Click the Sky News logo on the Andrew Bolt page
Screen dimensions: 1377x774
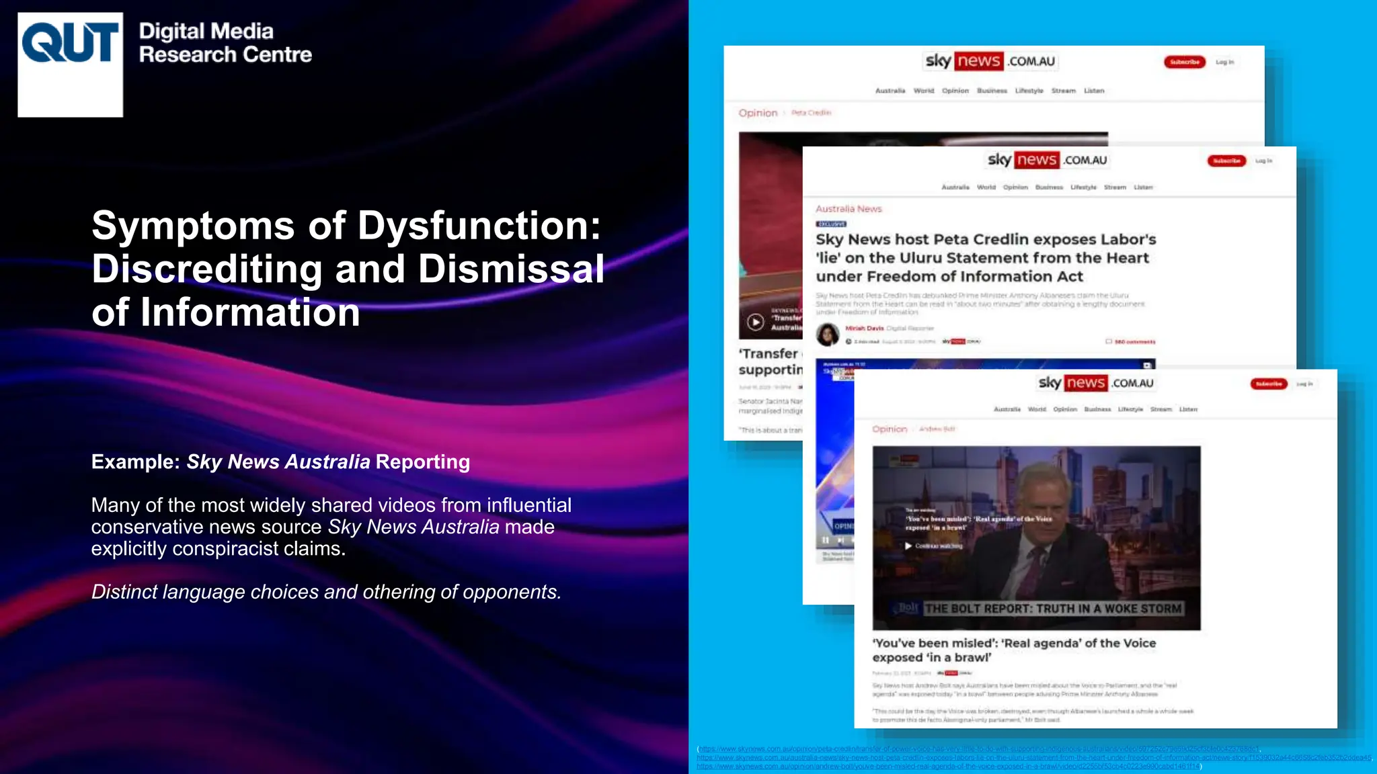(x=1096, y=383)
